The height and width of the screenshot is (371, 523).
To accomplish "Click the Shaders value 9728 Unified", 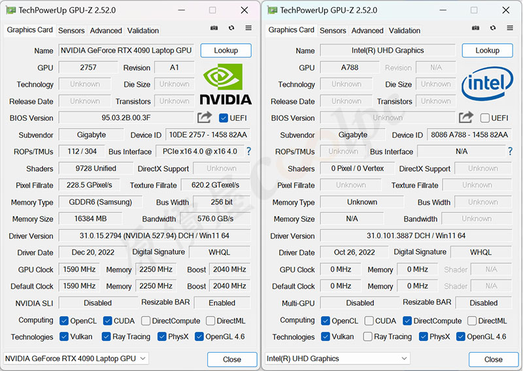I will (x=95, y=169).
